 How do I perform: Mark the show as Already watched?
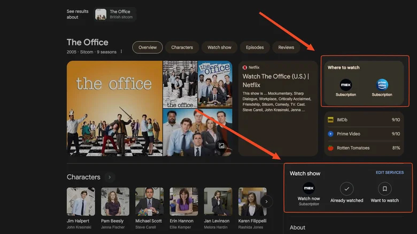pyautogui.click(x=346, y=189)
